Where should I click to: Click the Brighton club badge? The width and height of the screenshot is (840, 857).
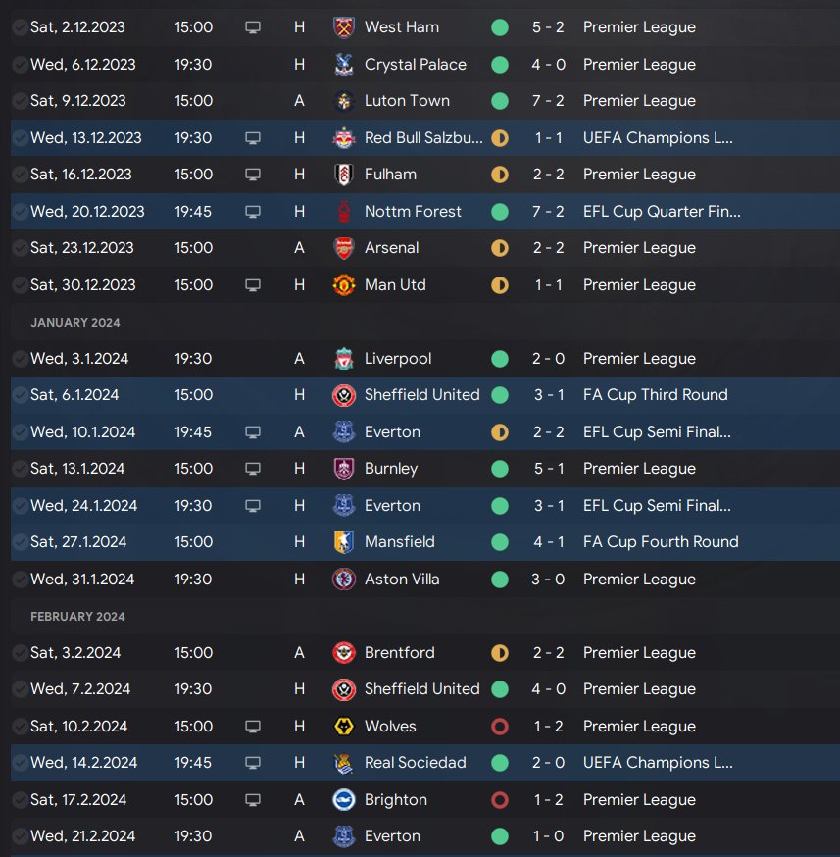pos(343,800)
